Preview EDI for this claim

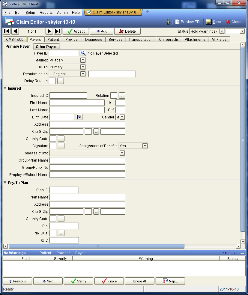(x=188, y=22)
